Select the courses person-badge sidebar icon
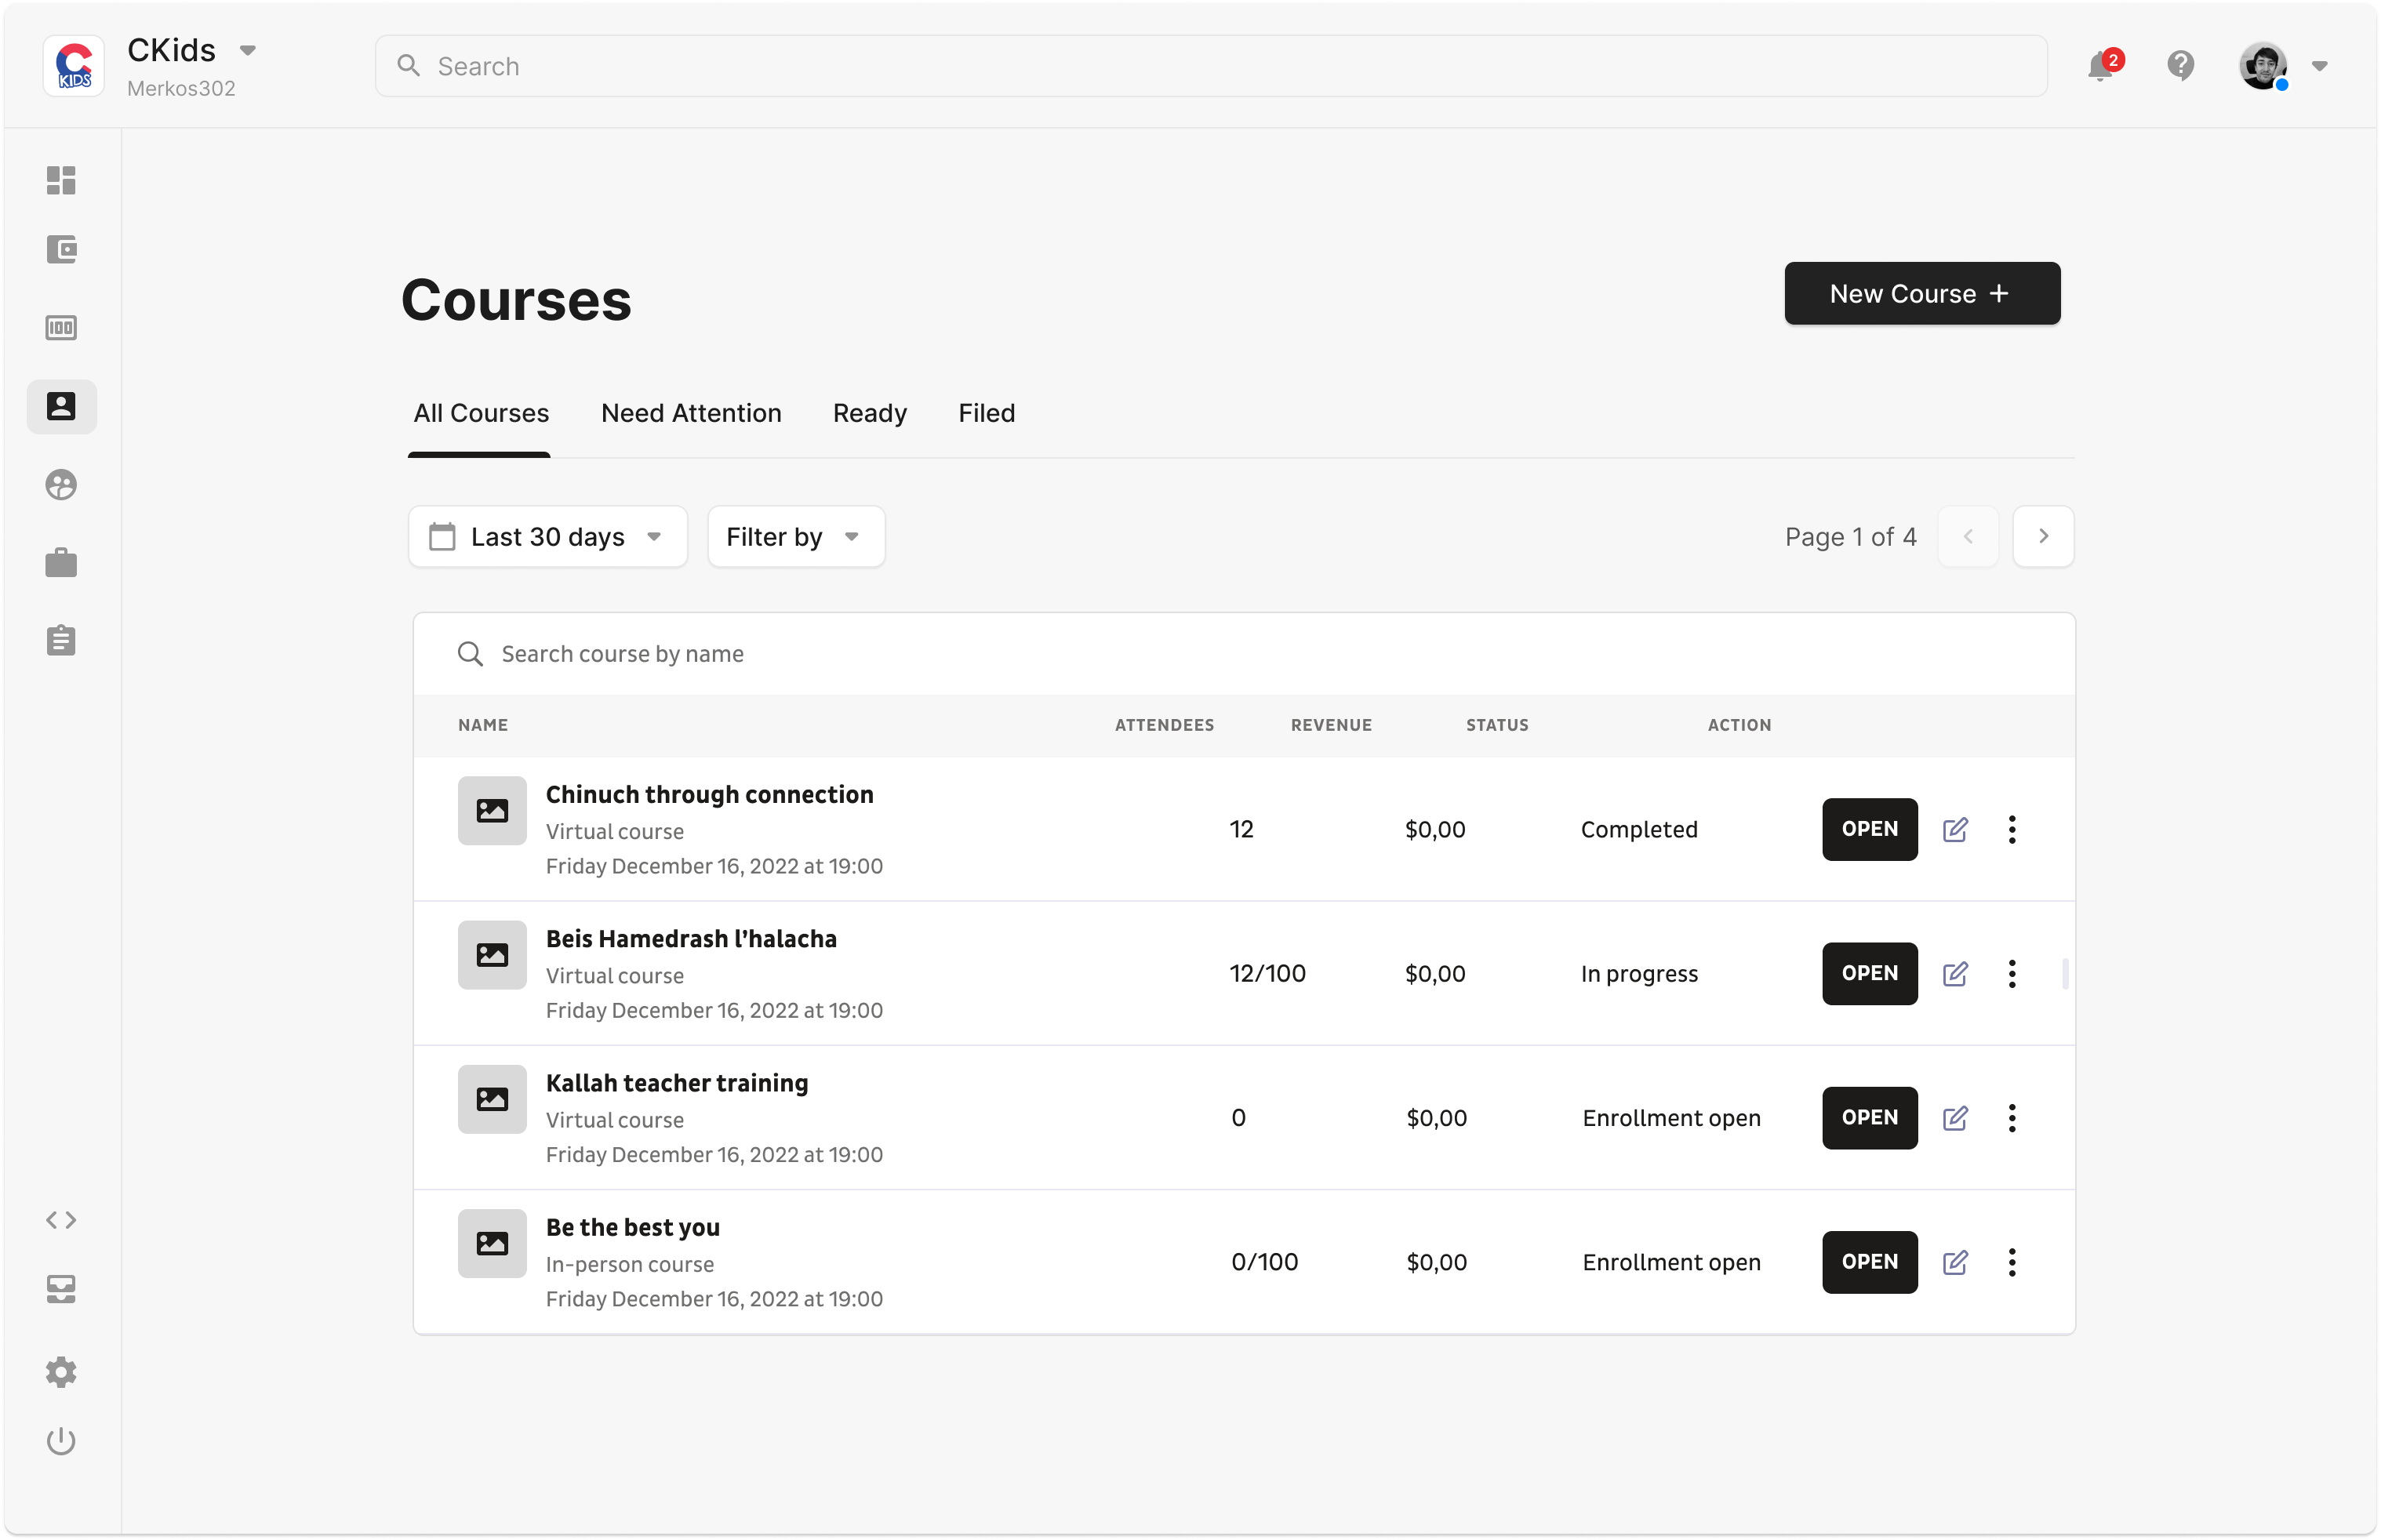This screenshot has height=1540, width=2381. pyautogui.click(x=61, y=406)
